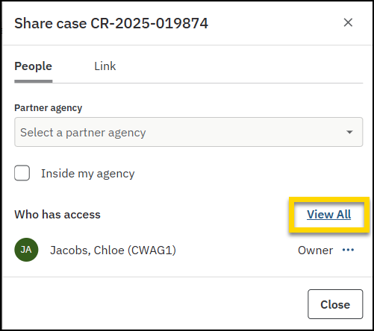Viewport: 374px width, 331px height.
Task: Click the "Inside my agency" label text
Action: point(88,174)
